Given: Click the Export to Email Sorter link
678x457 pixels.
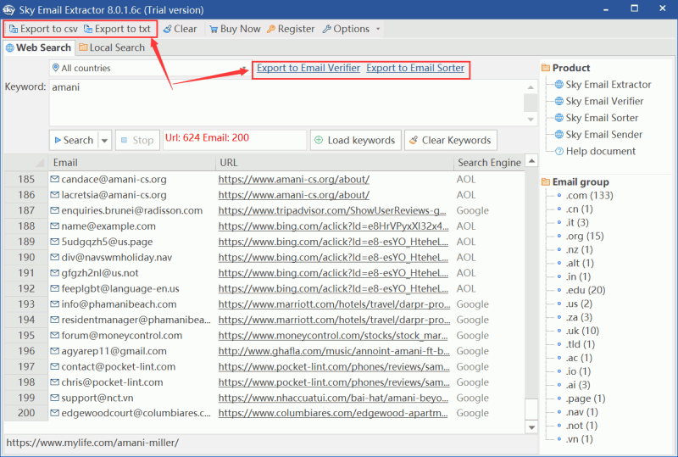Looking at the screenshot, I should pos(415,68).
